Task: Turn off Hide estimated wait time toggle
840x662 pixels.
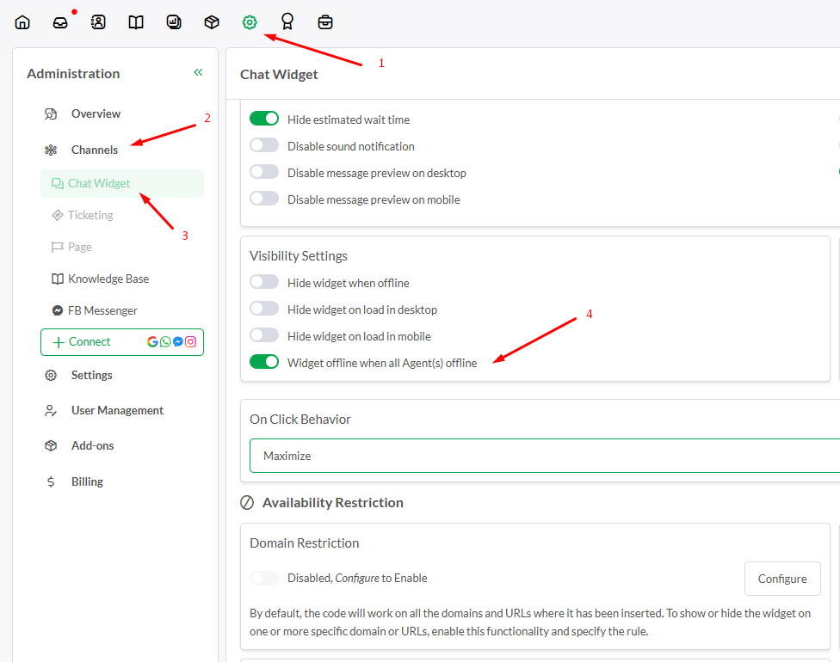Action: tap(264, 119)
